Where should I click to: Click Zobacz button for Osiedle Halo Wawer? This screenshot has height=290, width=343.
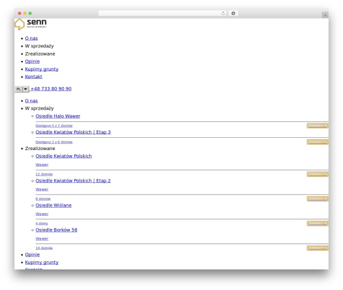point(318,125)
